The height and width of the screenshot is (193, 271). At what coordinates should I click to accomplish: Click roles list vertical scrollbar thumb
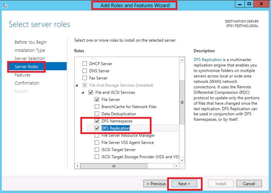pos(182,102)
